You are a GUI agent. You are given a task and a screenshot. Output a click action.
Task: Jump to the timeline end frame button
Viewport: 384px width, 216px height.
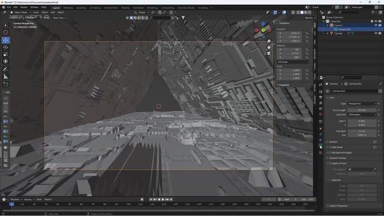pyautogui.click(x=171, y=200)
